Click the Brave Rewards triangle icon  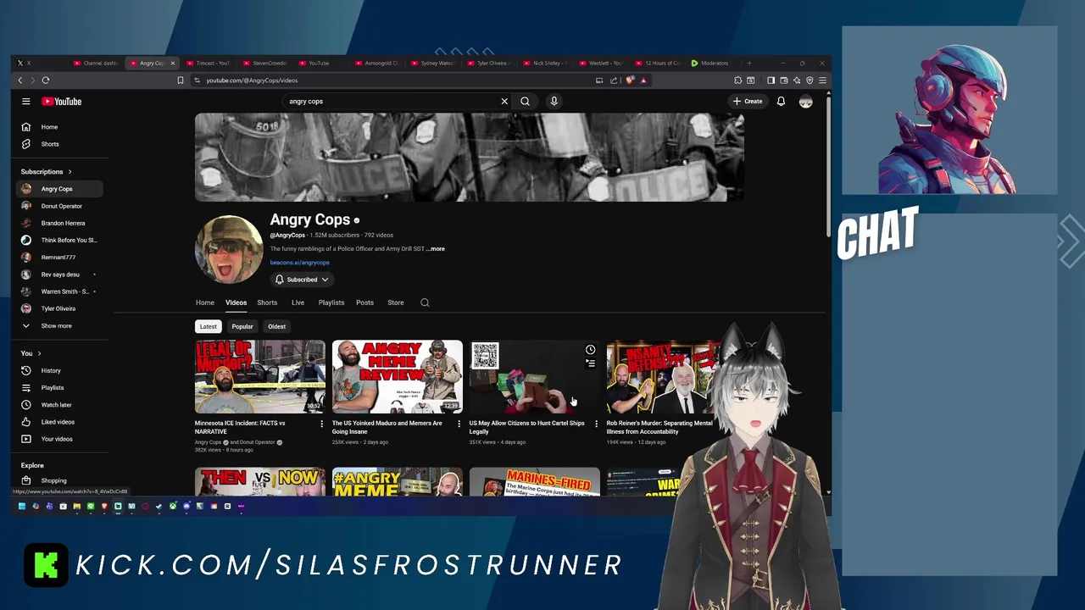[643, 80]
